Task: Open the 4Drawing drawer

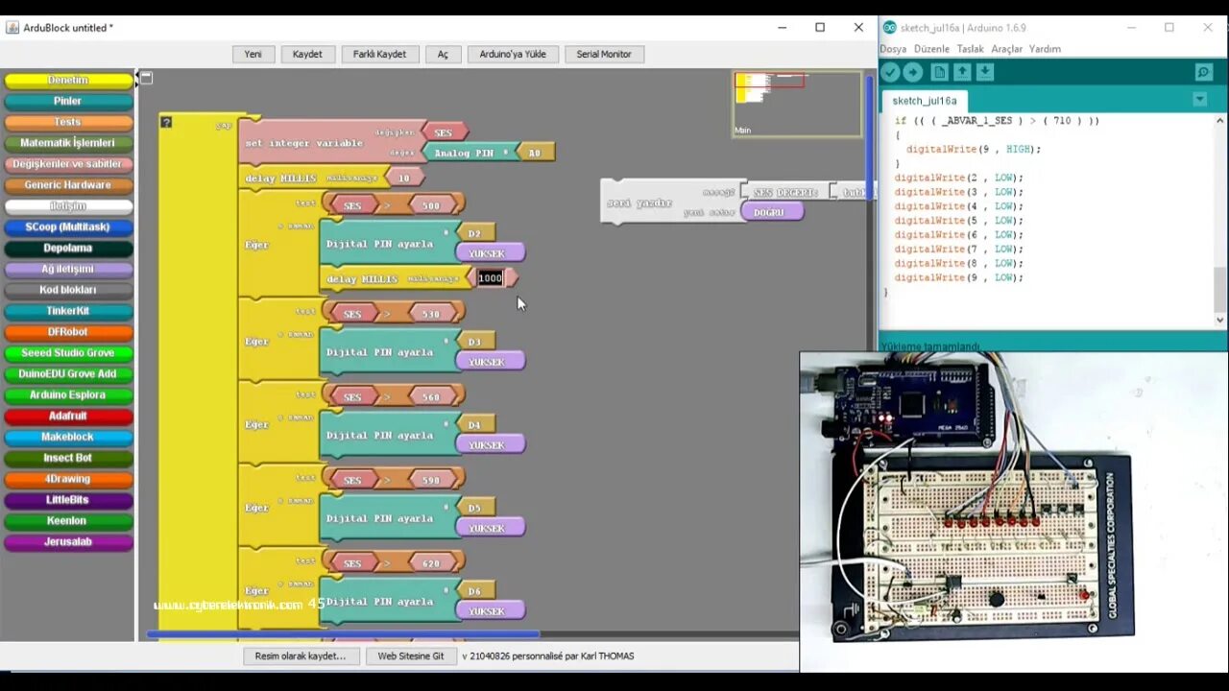Action: [68, 479]
